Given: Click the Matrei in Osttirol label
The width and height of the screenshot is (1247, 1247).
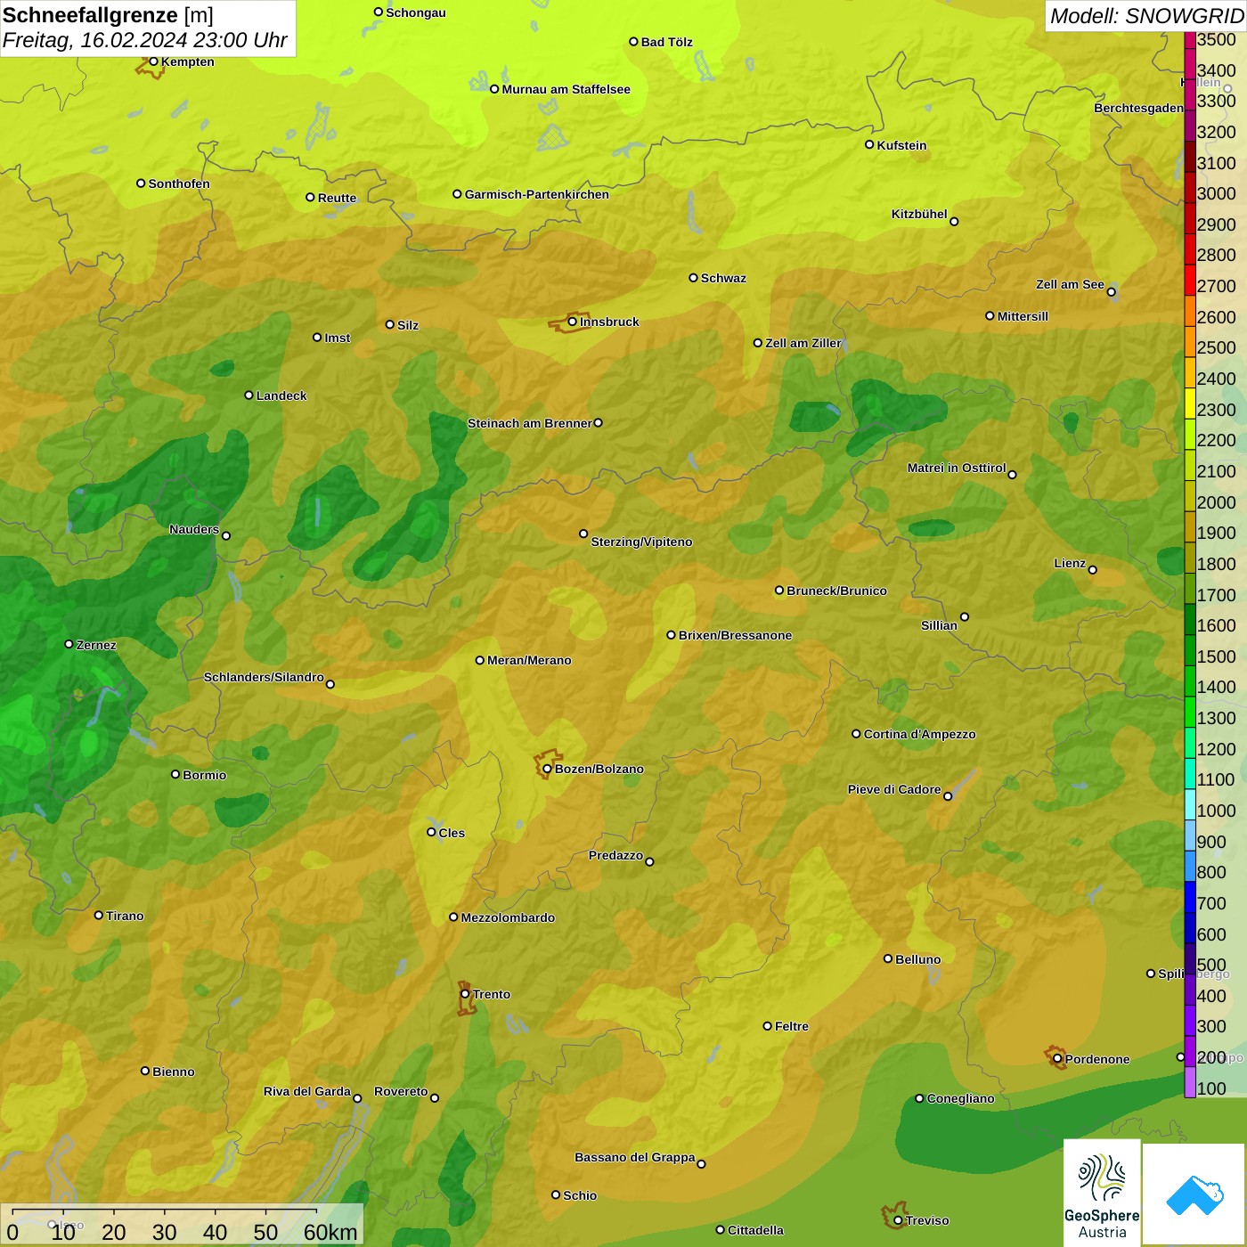Looking at the screenshot, I should click(x=957, y=468).
